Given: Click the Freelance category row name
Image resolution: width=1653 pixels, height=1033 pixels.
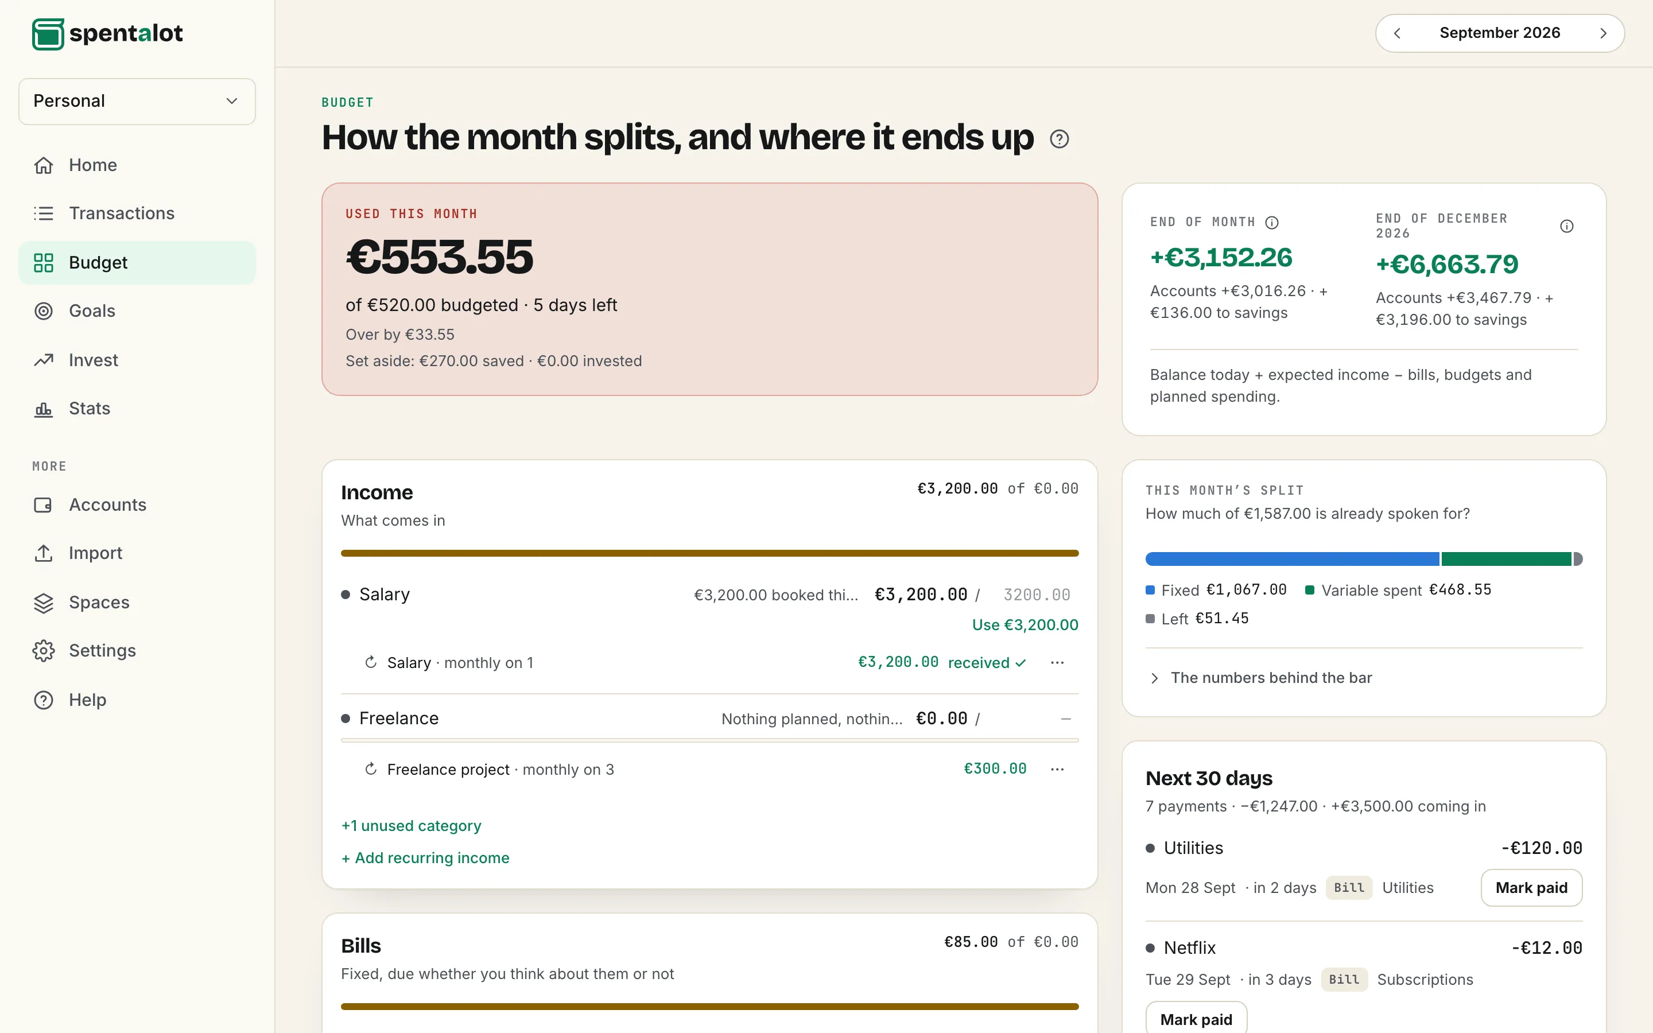Looking at the screenshot, I should 399,719.
